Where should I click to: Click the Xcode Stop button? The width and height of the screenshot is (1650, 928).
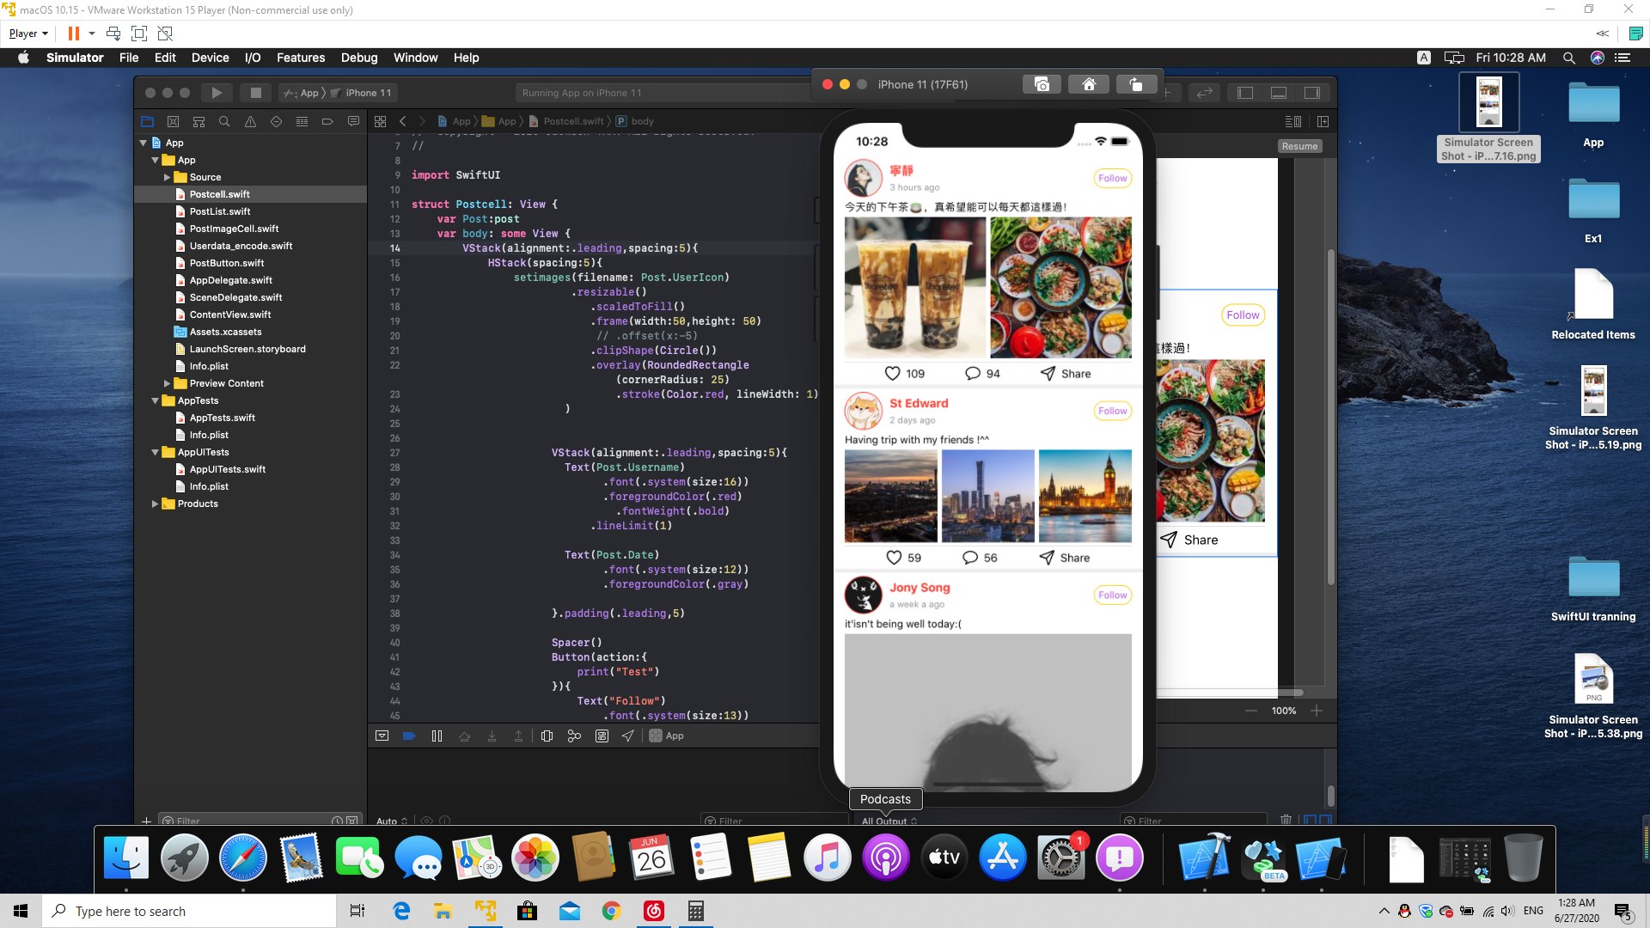255,93
